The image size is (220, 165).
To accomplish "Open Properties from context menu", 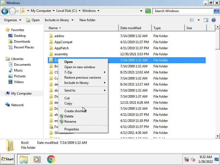I will point(83,129).
